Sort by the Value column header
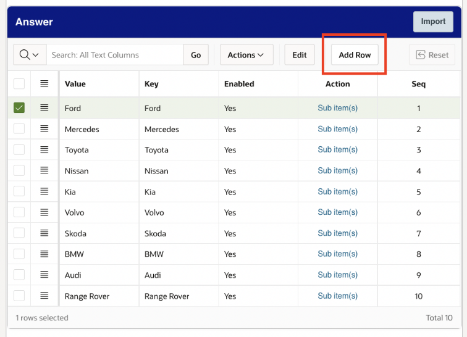Image resolution: width=467 pixels, height=337 pixels. 75,84
